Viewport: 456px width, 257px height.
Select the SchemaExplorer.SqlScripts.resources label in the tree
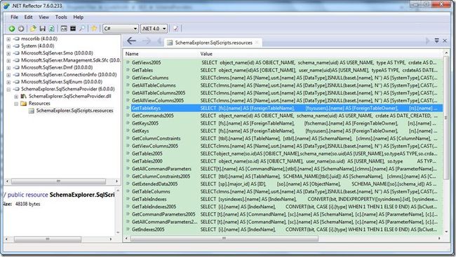click(x=75, y=111)
